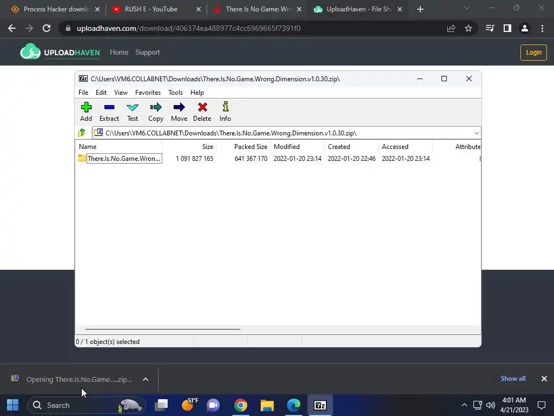Viewport: 554px width, 416px height.
Task: Open the View menu in 7-Zip
Action: (x=121, y=92)
